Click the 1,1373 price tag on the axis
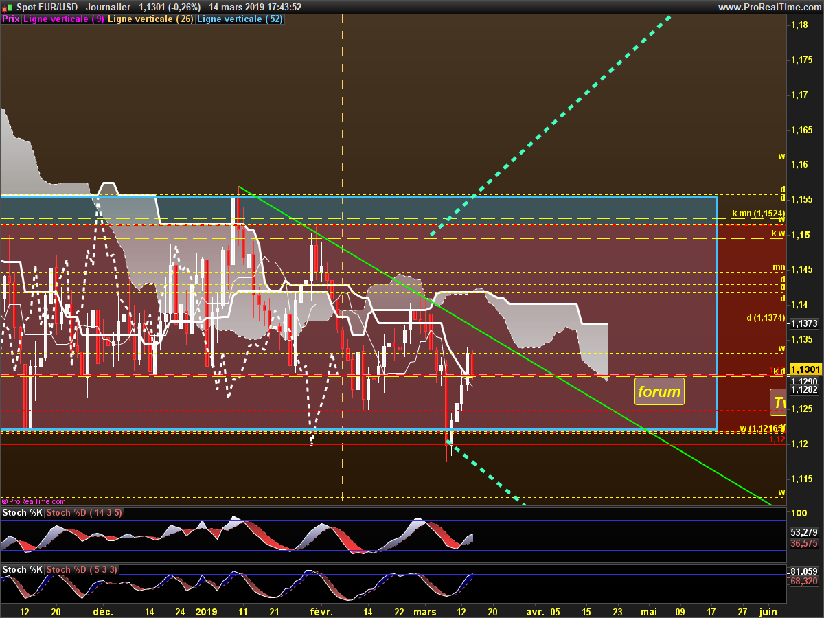824x618 pixels. [803, 323]
